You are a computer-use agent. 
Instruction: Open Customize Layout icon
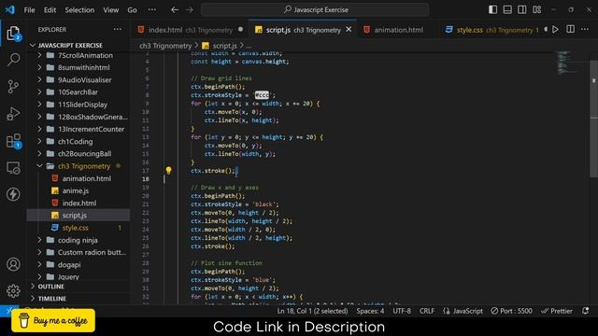(537, 9)
